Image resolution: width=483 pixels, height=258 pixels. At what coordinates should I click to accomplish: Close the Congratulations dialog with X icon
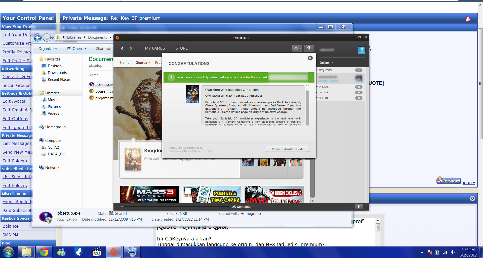pos(310,58)
